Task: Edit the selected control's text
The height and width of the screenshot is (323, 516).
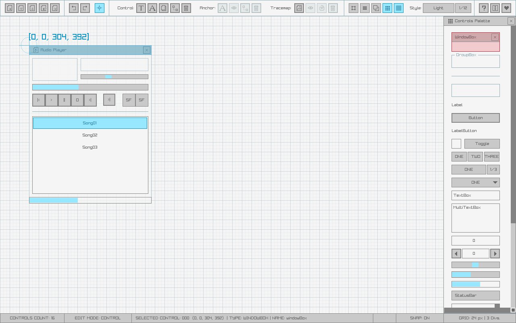Action: [x=141, y=8]
